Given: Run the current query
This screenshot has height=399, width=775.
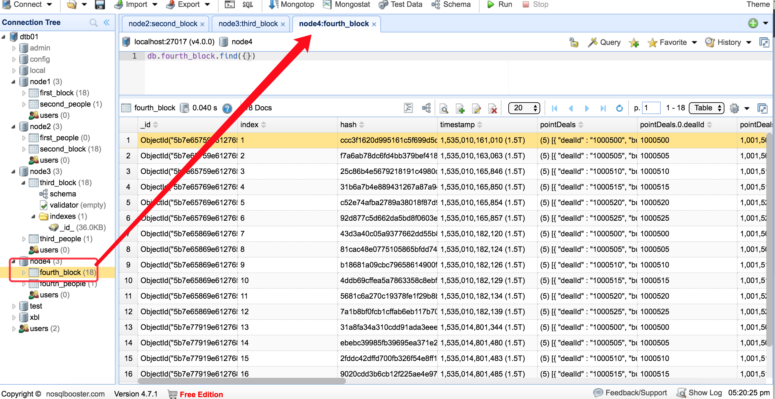Looking at the screenshot, I should [500, 4].
